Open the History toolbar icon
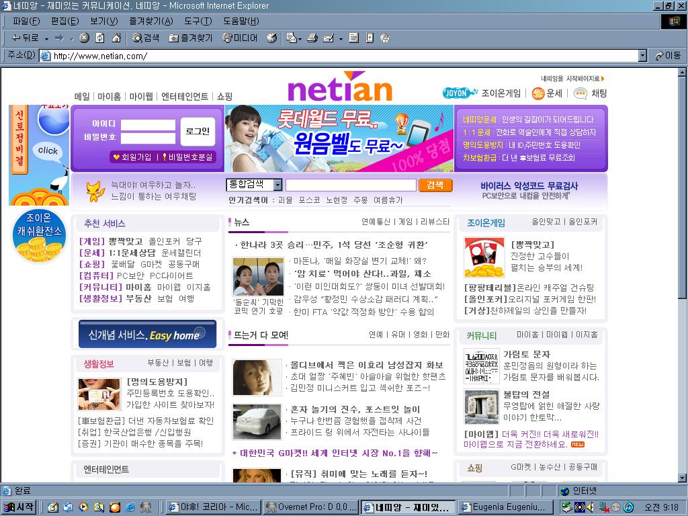 [271, 38]
